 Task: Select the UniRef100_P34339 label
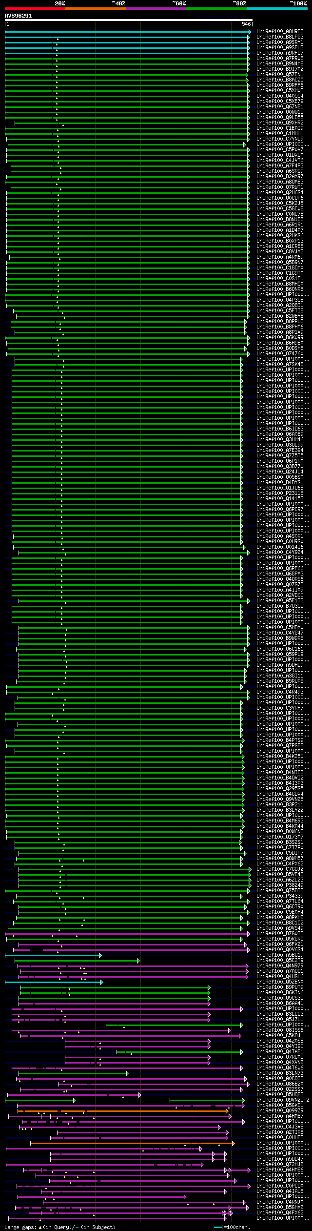(280, 896)
